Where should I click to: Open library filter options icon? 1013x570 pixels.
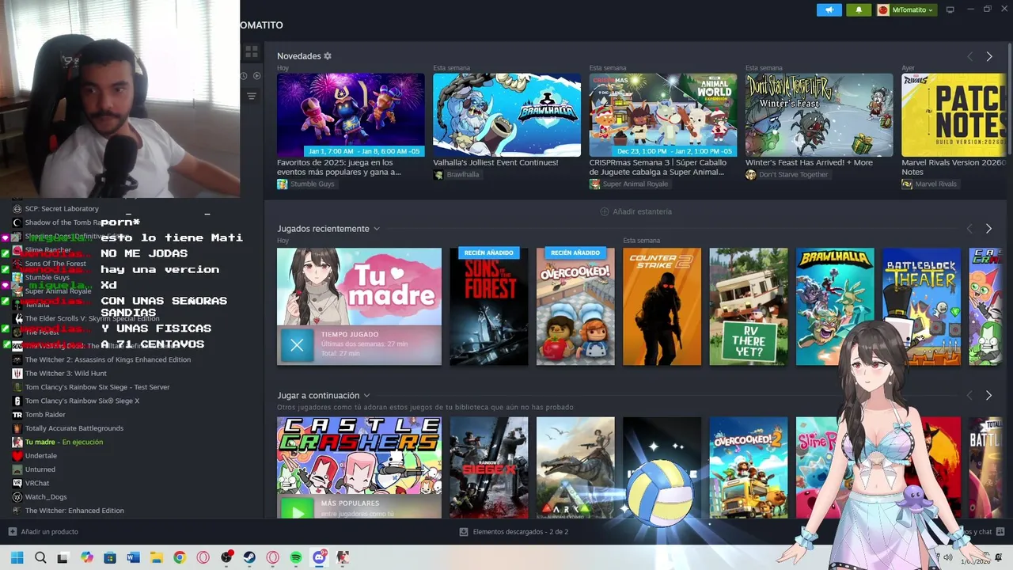pyautogui.click(x=252, y=96)
